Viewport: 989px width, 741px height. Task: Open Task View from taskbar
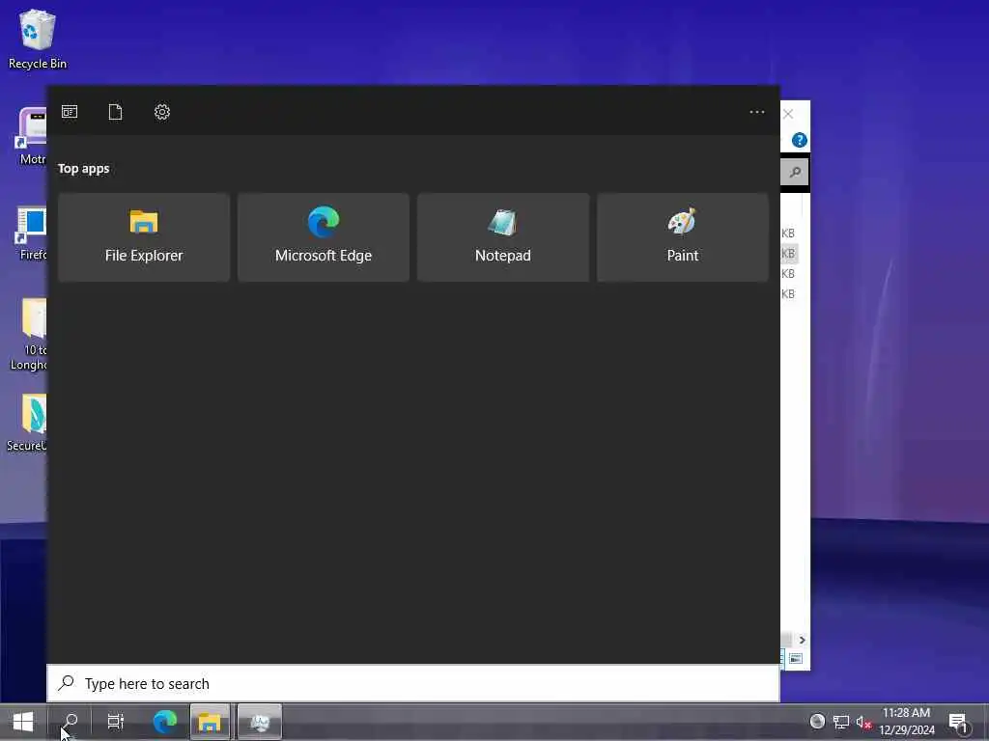[x=116, y=722]
